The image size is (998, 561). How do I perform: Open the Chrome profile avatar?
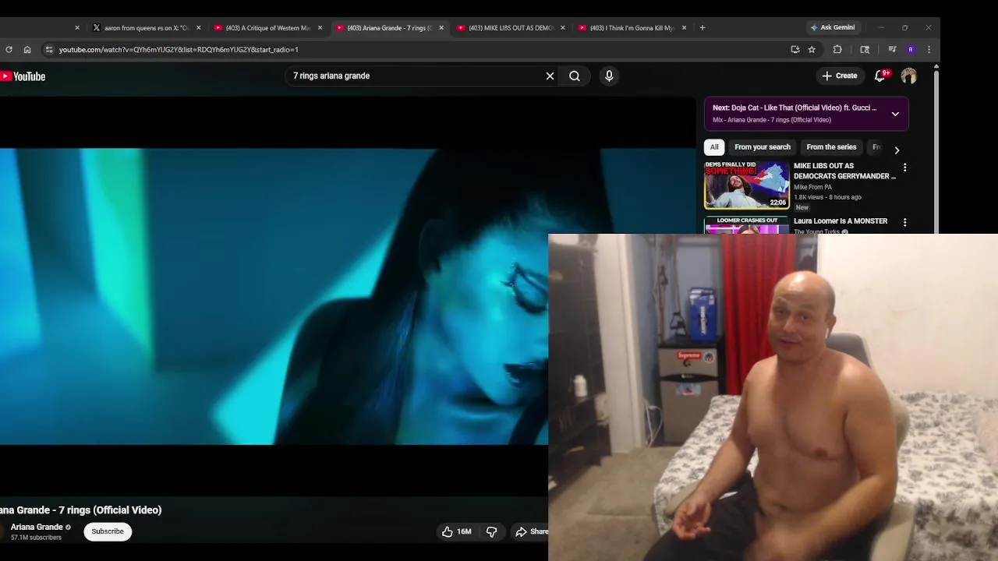click(911, 49)
